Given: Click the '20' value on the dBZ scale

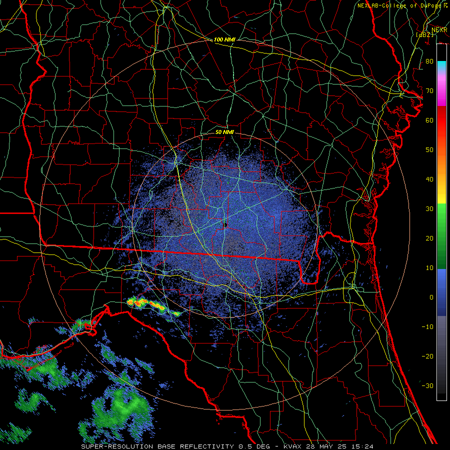Looking at the screenshot, I should tap(429, 238).
